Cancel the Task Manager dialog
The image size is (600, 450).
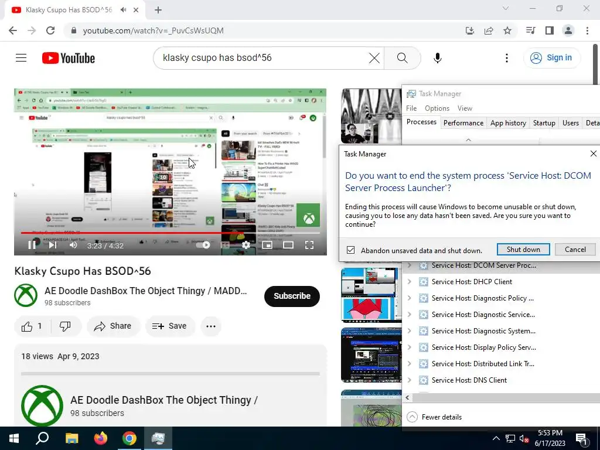click(575, 250)
